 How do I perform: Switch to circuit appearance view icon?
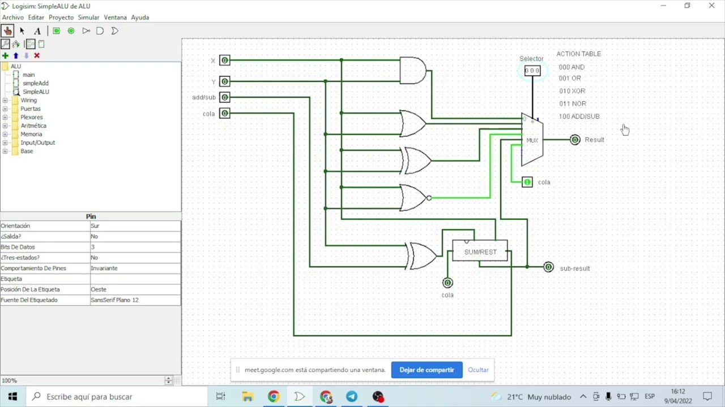pyautogui.click(x=41, y=44)
